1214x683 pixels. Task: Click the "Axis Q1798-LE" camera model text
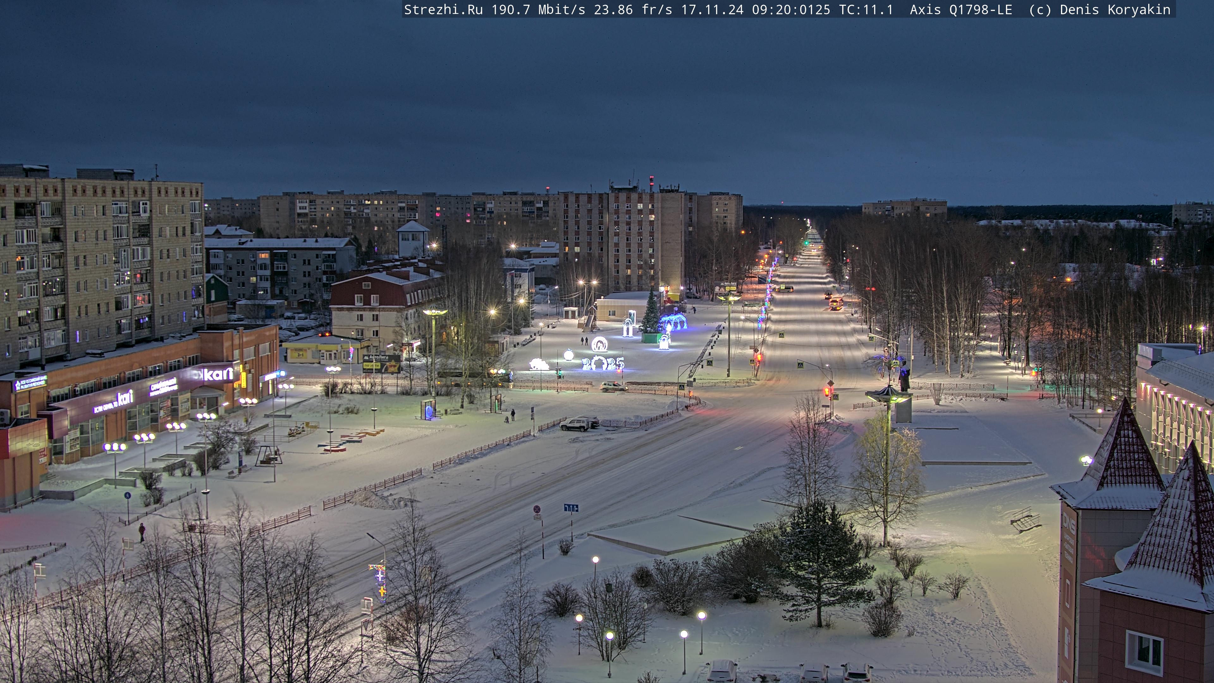tap(961, 10)
